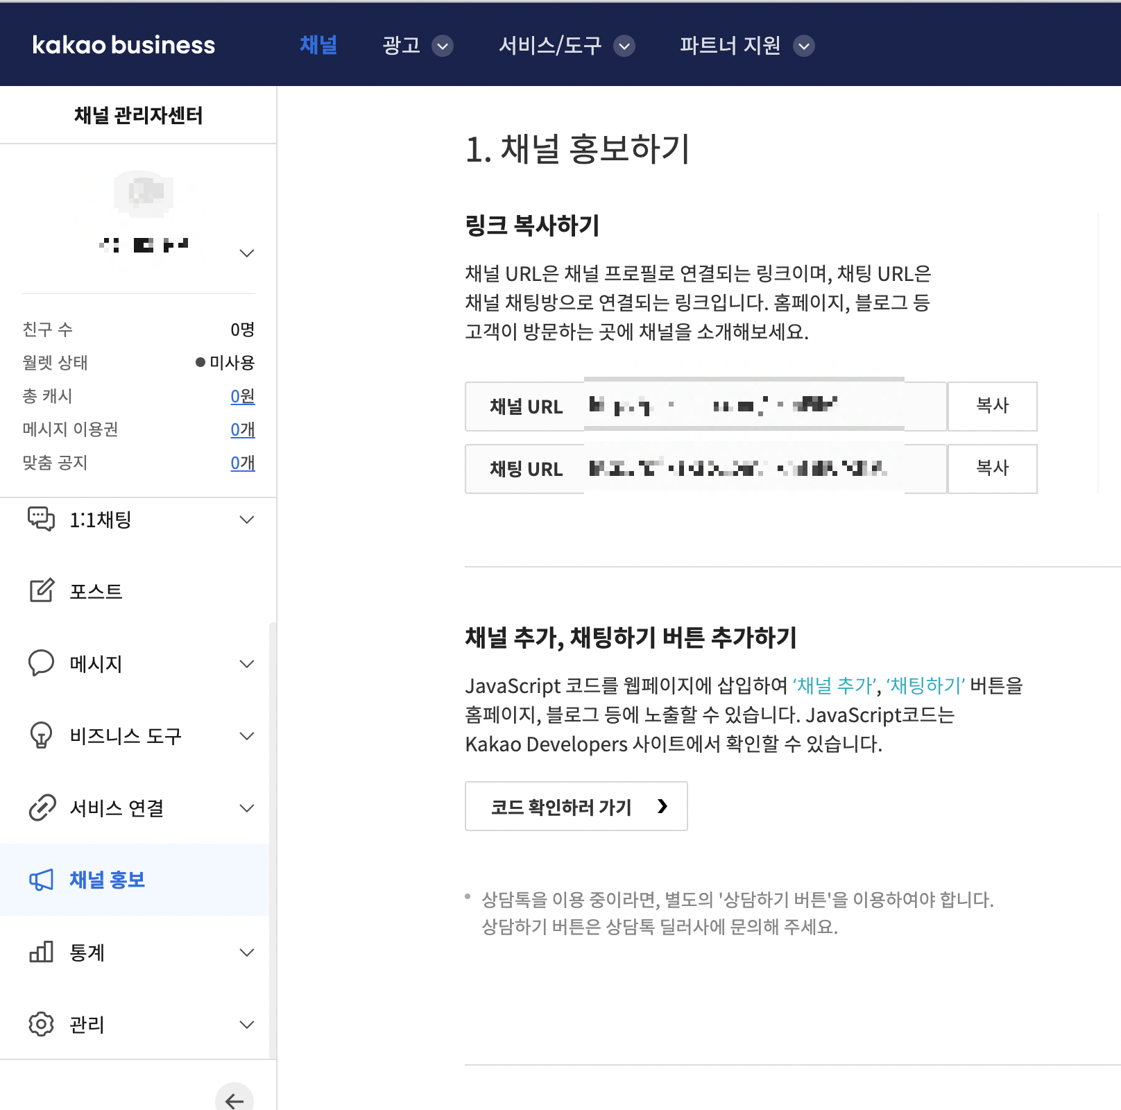Click the kakao business logo
This screenshot has width=1121, height=1110.
click(x=123, y=45)
